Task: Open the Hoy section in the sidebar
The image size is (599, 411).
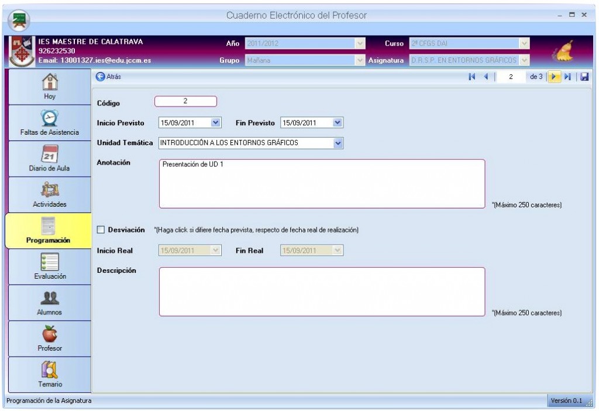Action: 50,87
